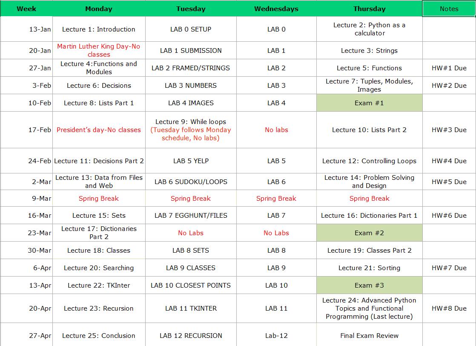Click the Lecture 15: Sets cell
This screenshot has height=346, width=476.
[x=99, y=215]
